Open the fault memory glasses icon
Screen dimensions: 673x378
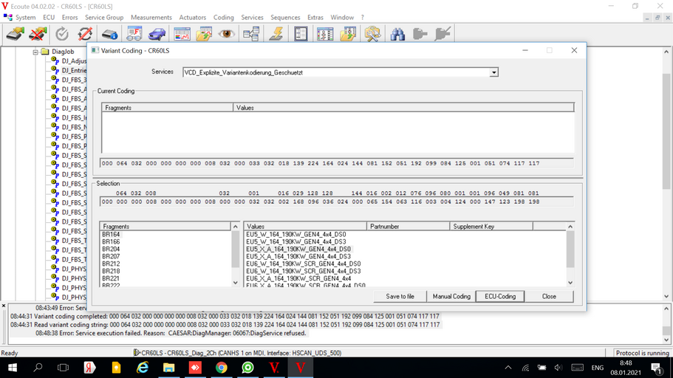click(134, 34)
